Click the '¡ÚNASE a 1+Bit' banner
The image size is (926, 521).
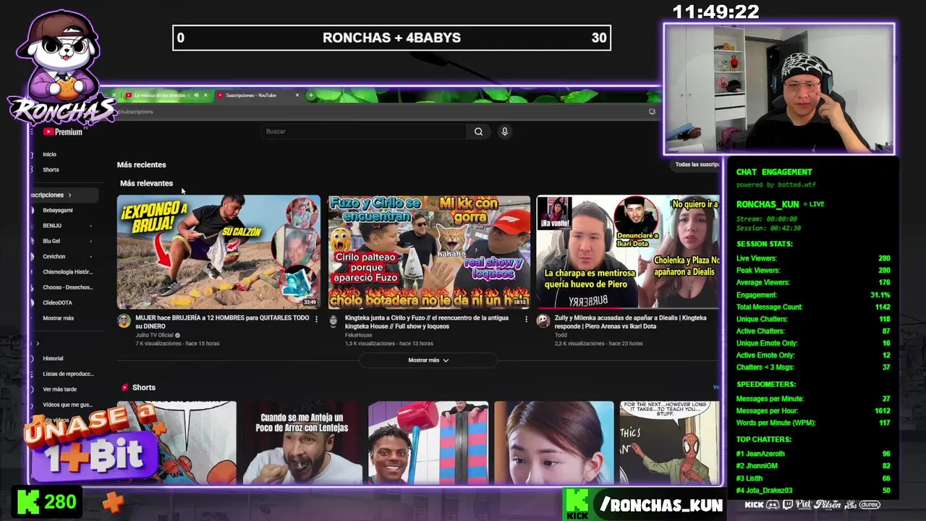point(90,443)
